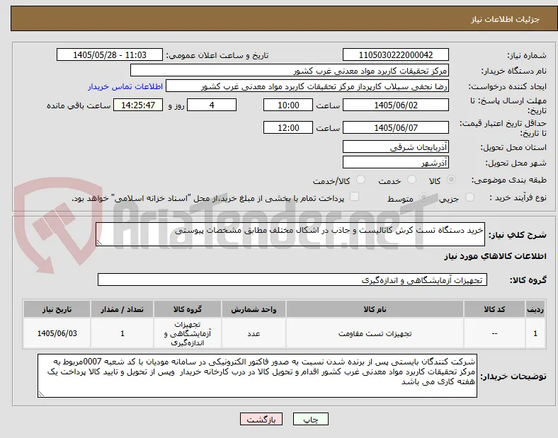Select the کالا radio button
Image resolution: width=558 pixels, height=438 pixels.
451,180
